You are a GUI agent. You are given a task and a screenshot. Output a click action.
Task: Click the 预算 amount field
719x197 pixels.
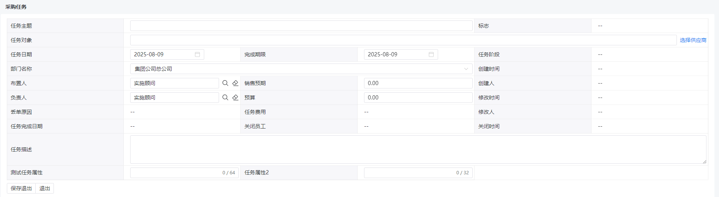[418, 98]
